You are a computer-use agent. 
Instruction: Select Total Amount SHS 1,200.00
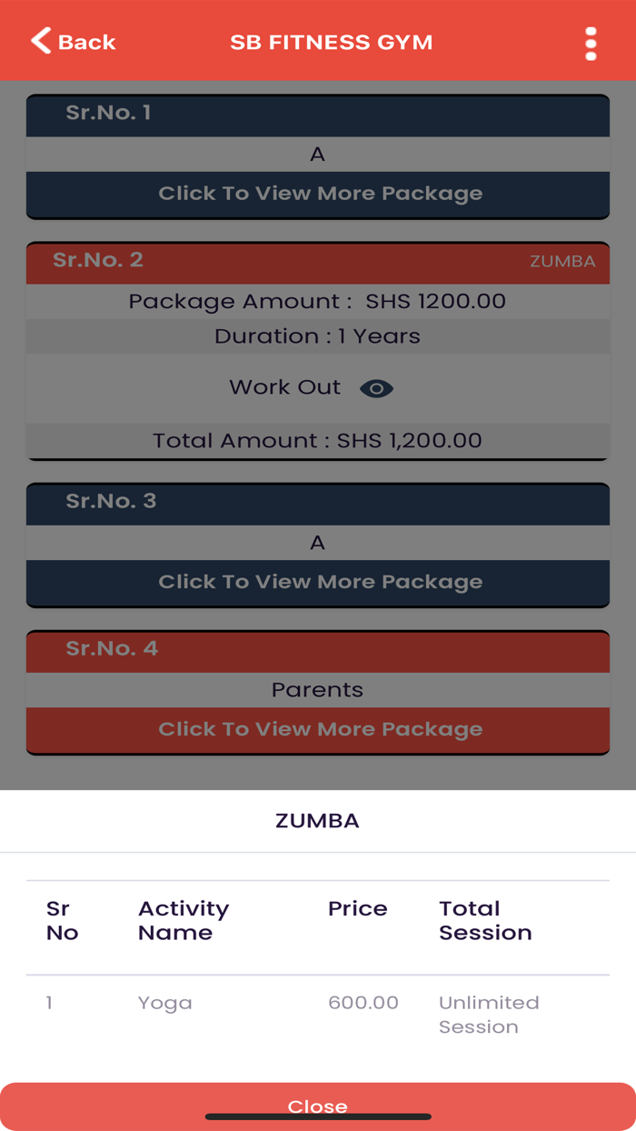click(318, 440)
